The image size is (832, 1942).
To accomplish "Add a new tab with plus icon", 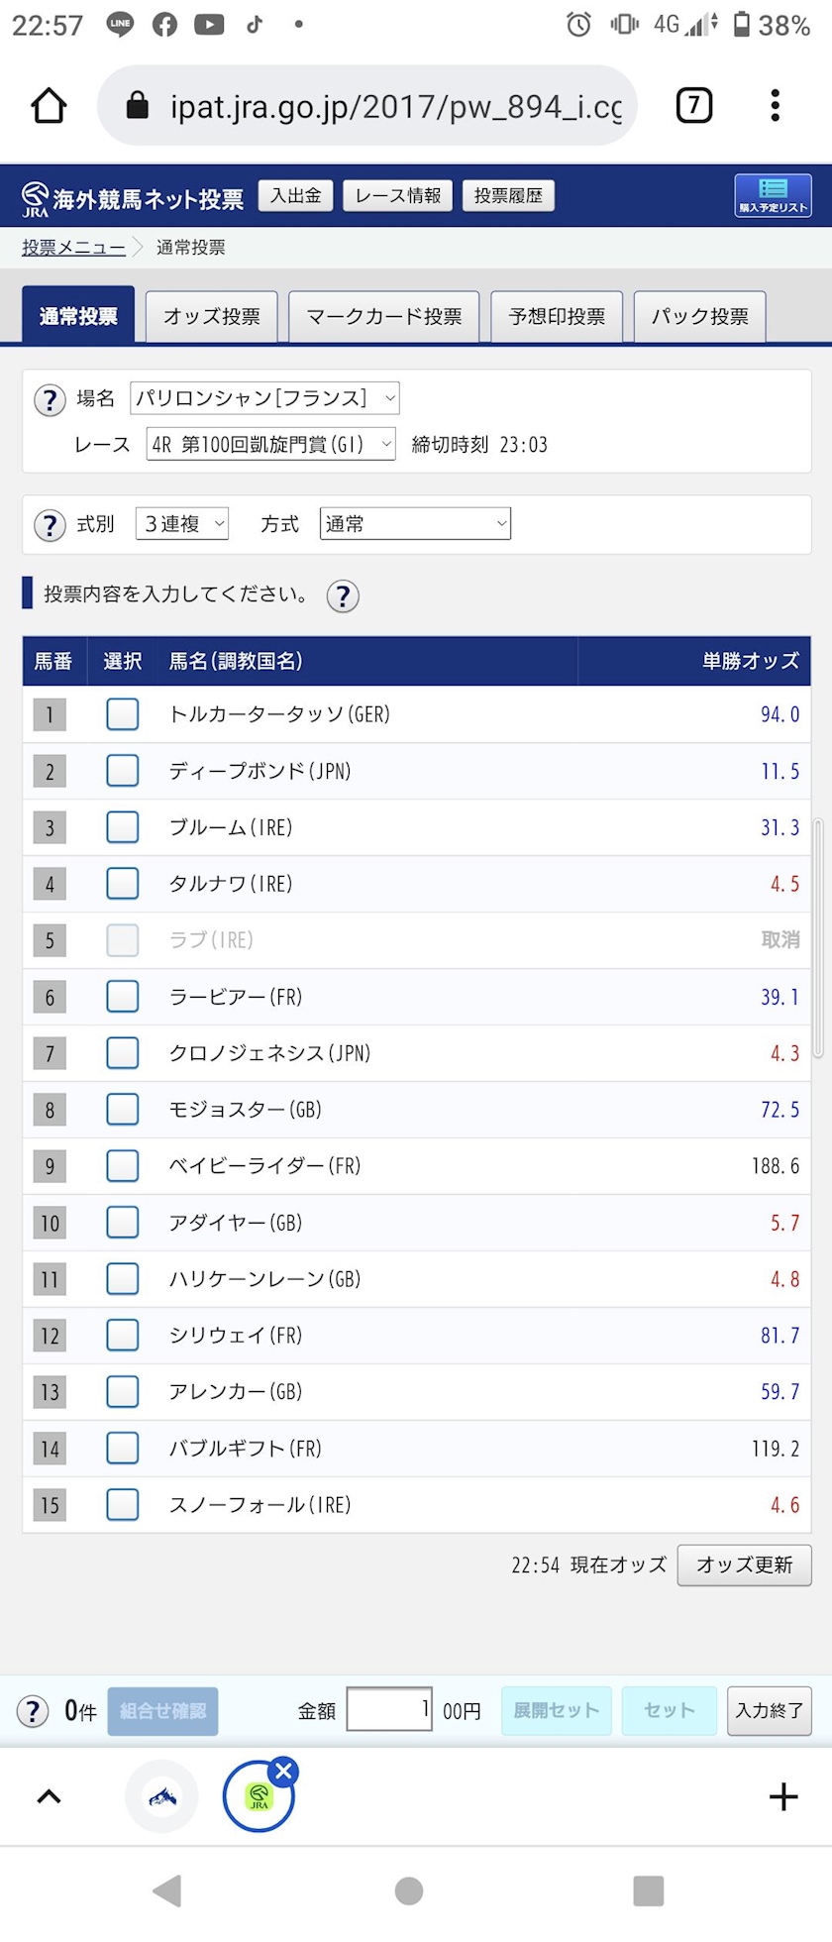I will click(782, 1796).
